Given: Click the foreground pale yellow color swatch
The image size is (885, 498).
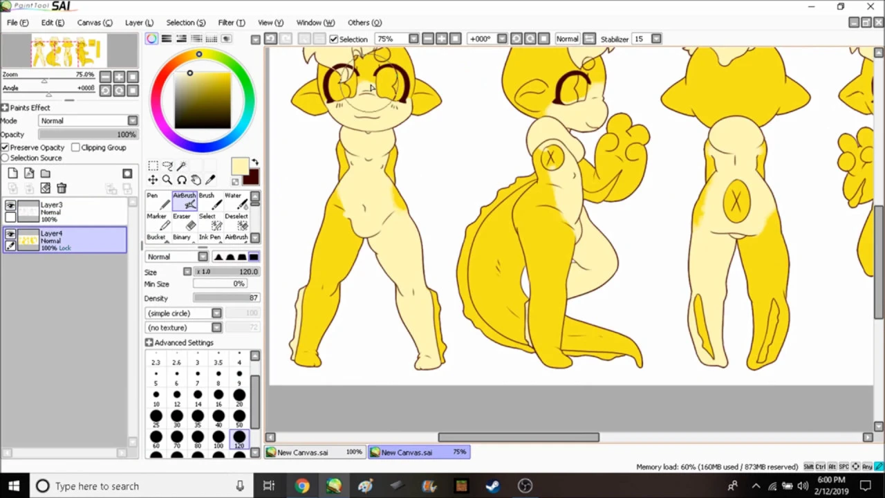Looking at the screenshot, I should tap(239, 166).
